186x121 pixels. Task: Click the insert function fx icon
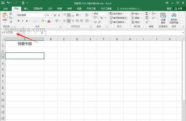point(42,33)
